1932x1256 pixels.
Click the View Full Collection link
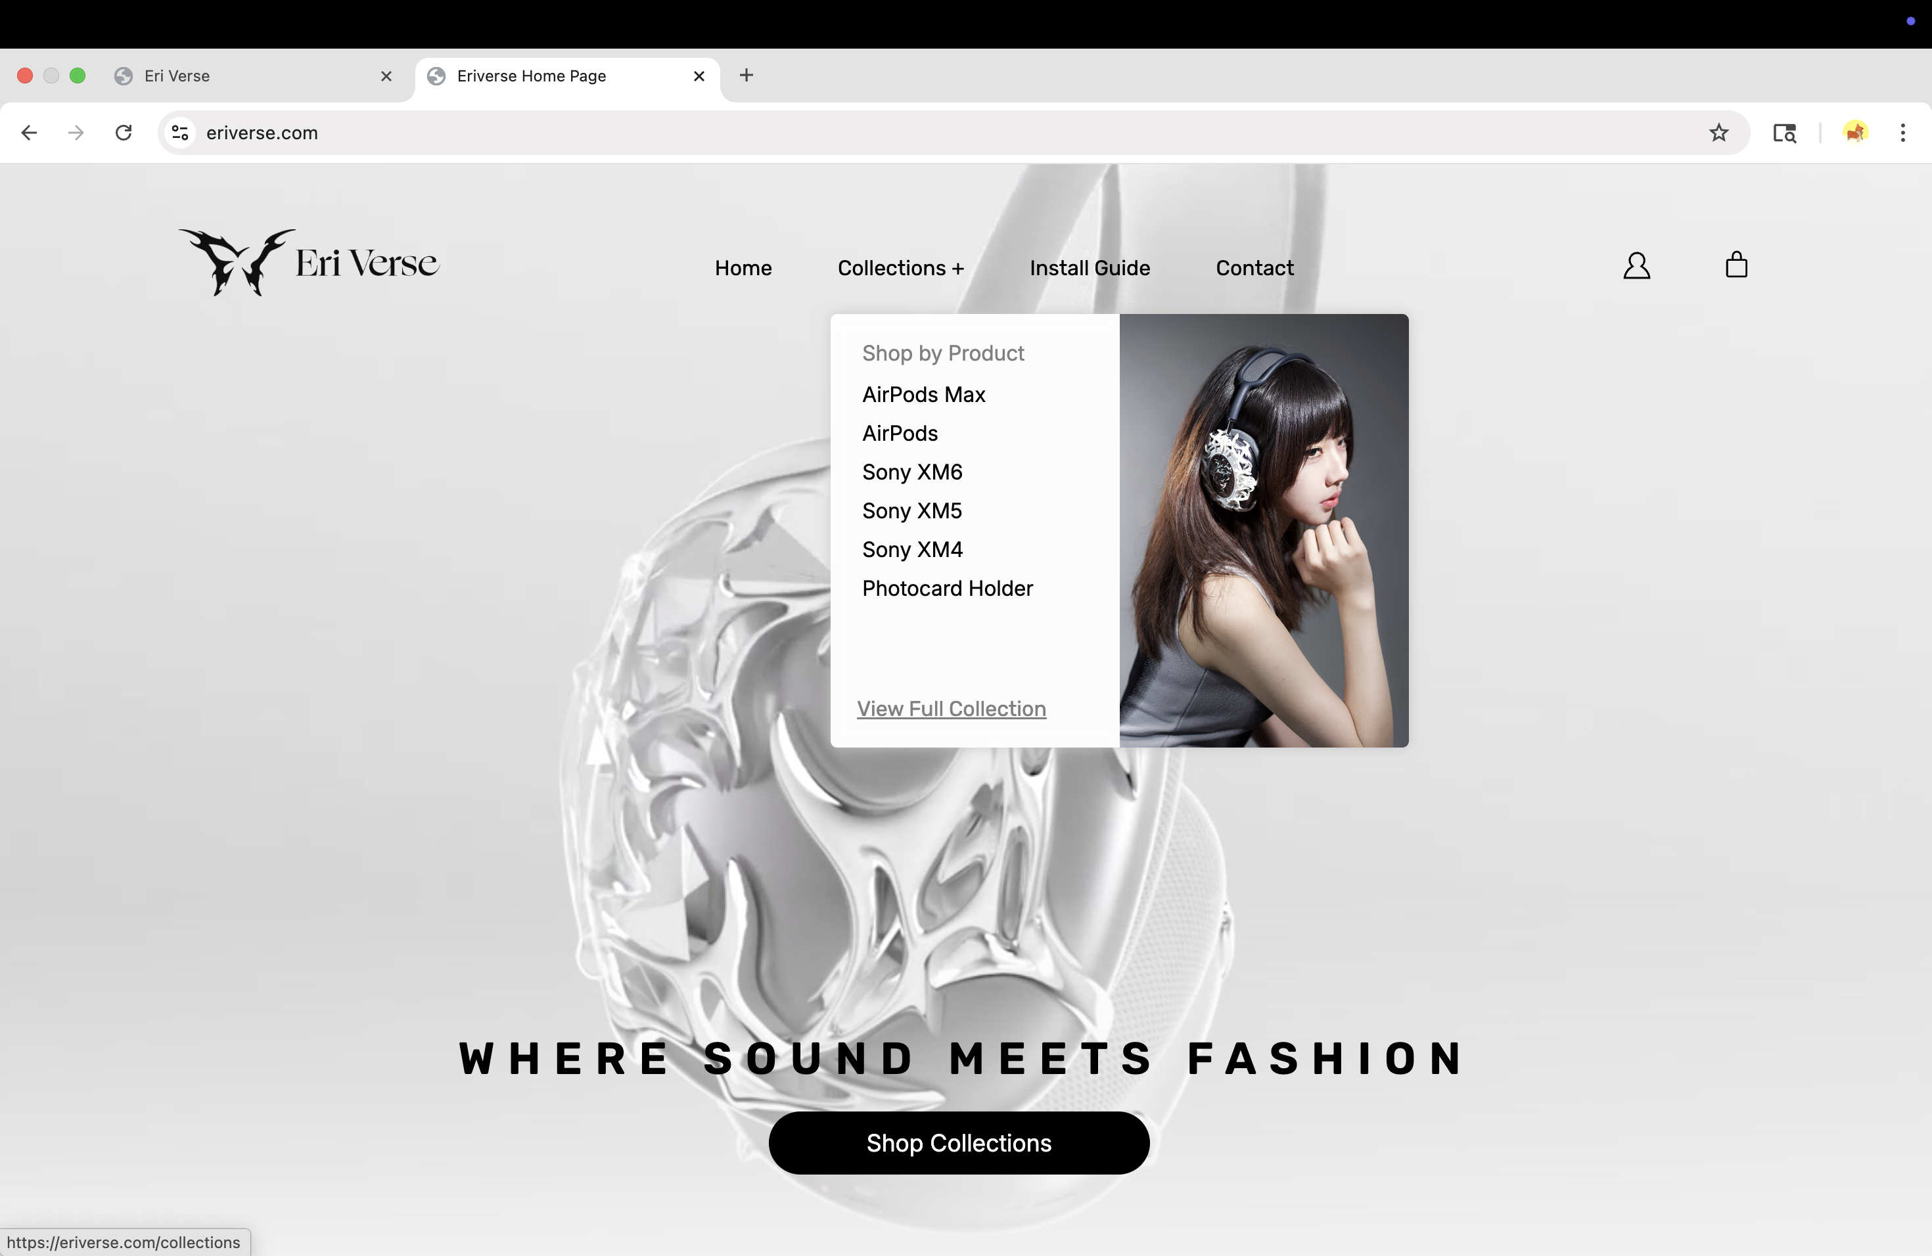[951, 709]
